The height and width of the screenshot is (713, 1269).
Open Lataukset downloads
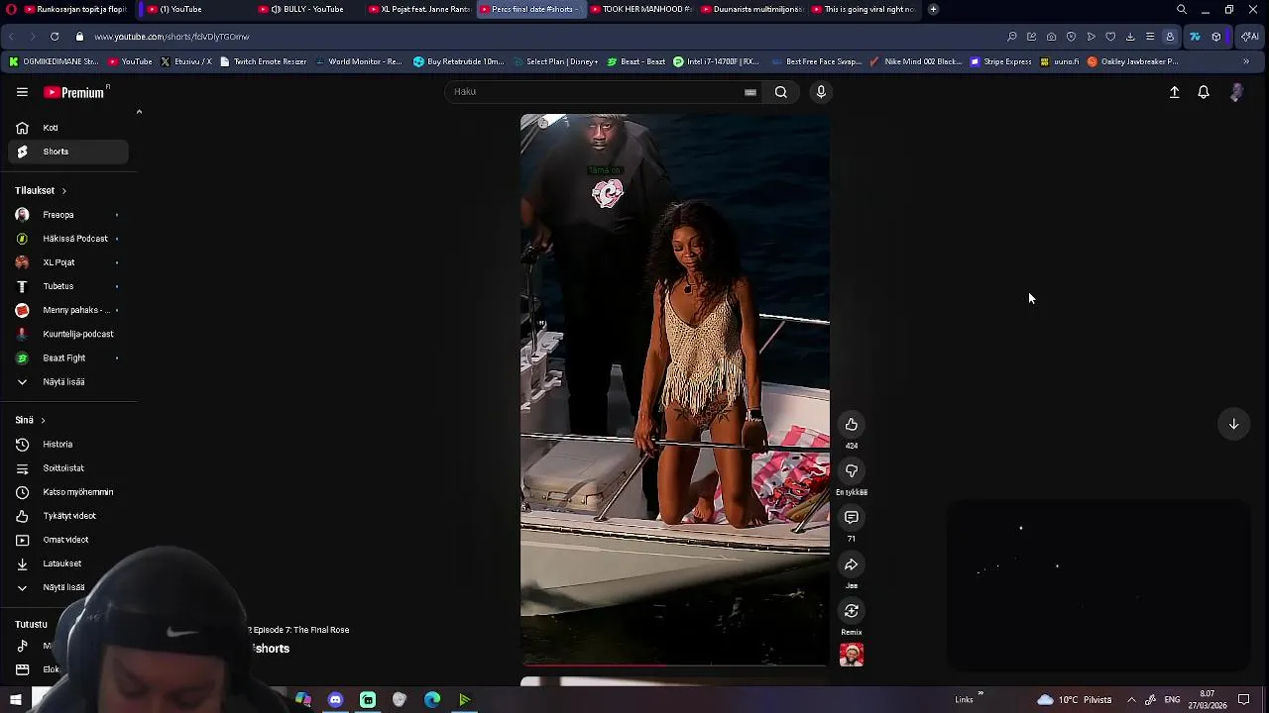tap(68, 563)
